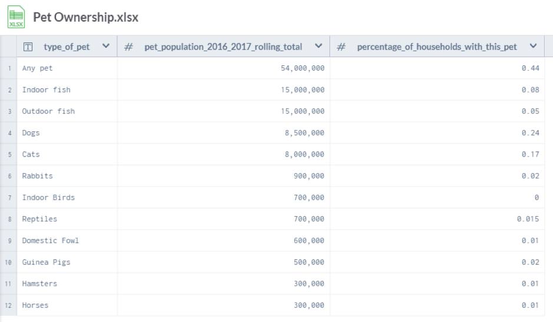553x322 pixels.
Task: Click the Guinea Pigs cell
Action: coord(46,262)
